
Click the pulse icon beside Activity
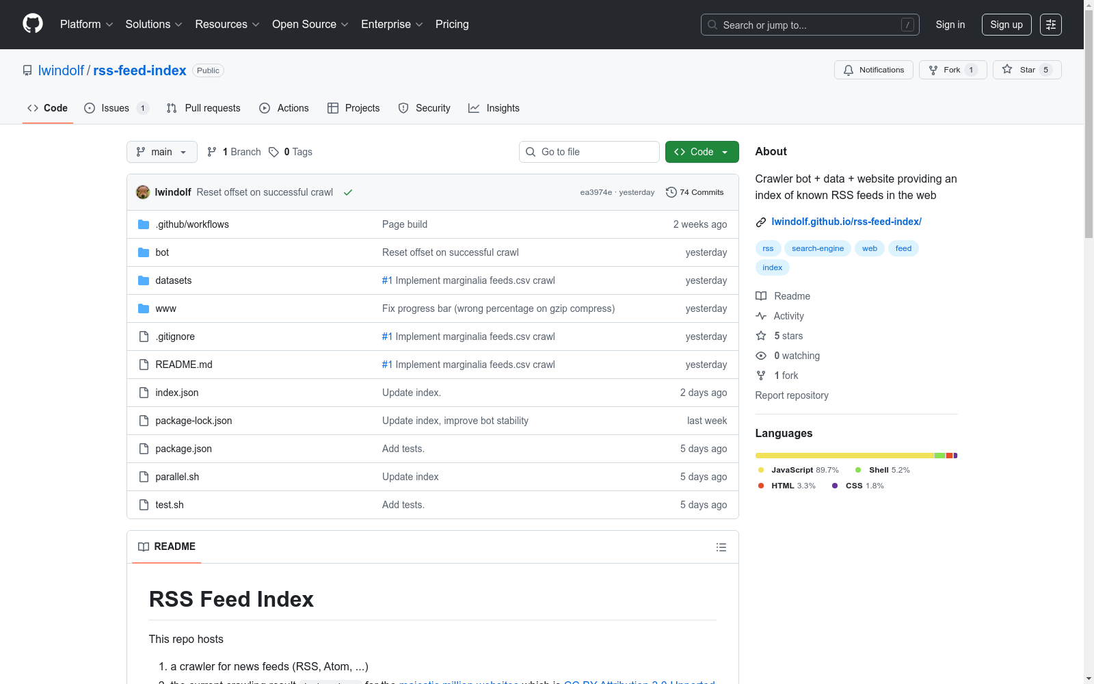click(761, 316)
